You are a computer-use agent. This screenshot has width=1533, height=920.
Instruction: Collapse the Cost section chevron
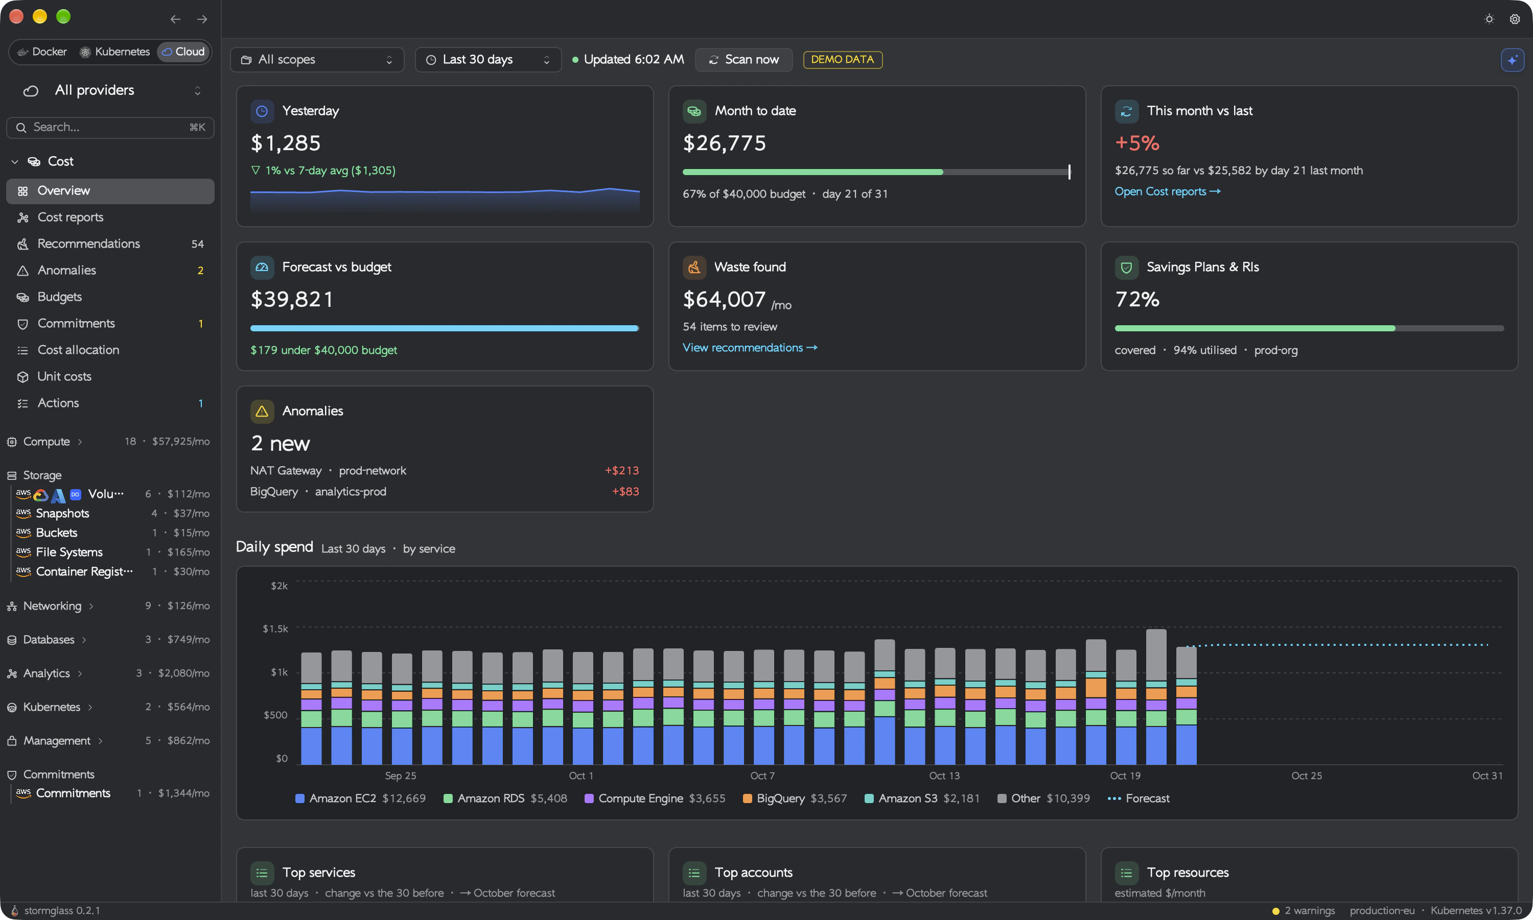click(x=15, y=162)
